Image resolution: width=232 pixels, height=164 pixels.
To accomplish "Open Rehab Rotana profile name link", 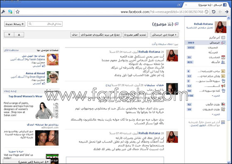I will point(203,24).
